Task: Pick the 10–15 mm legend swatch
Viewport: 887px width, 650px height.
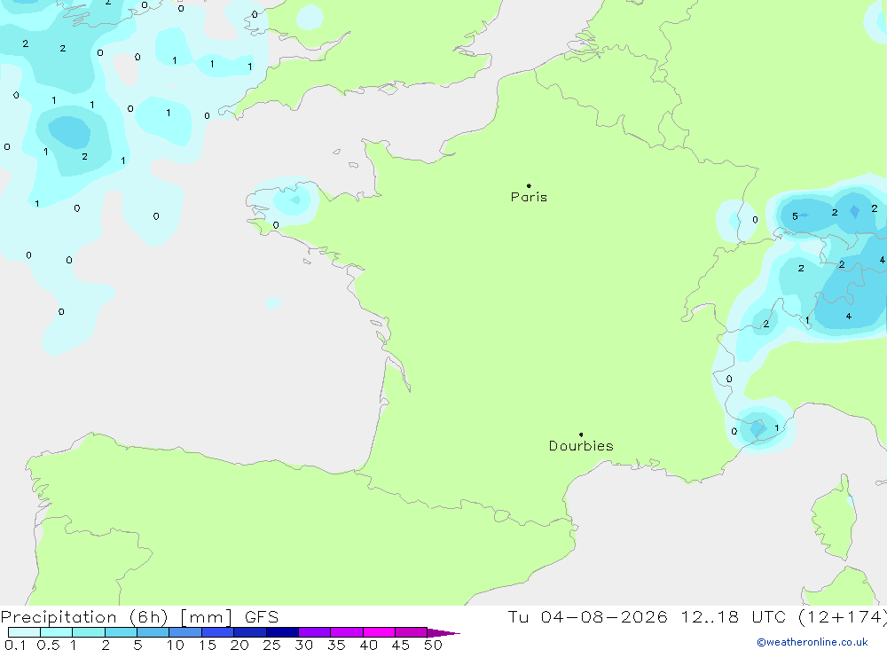Action: [185, 632]
